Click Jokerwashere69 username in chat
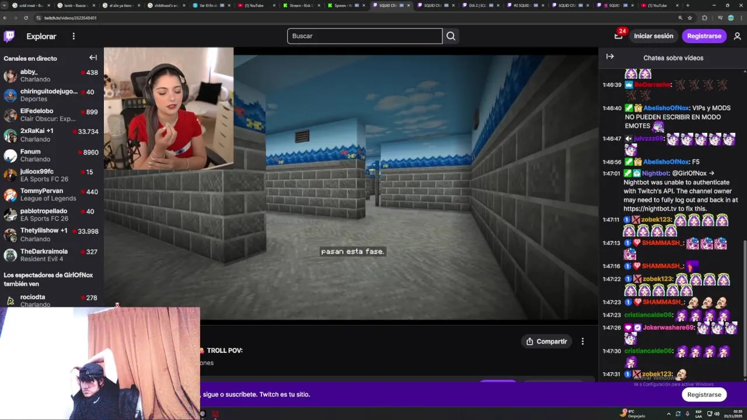Image resolution: width=747 pixels, height=420 pixels. pyautogui.click(x=669, y=328)
